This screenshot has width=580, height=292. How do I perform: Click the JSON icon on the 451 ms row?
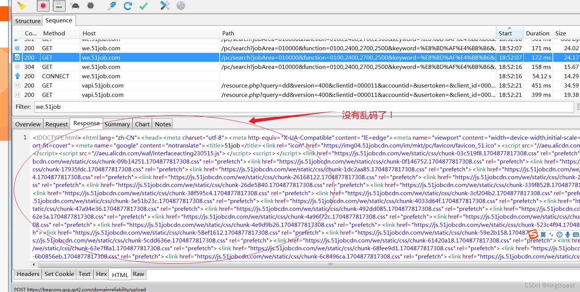(17, 85)
